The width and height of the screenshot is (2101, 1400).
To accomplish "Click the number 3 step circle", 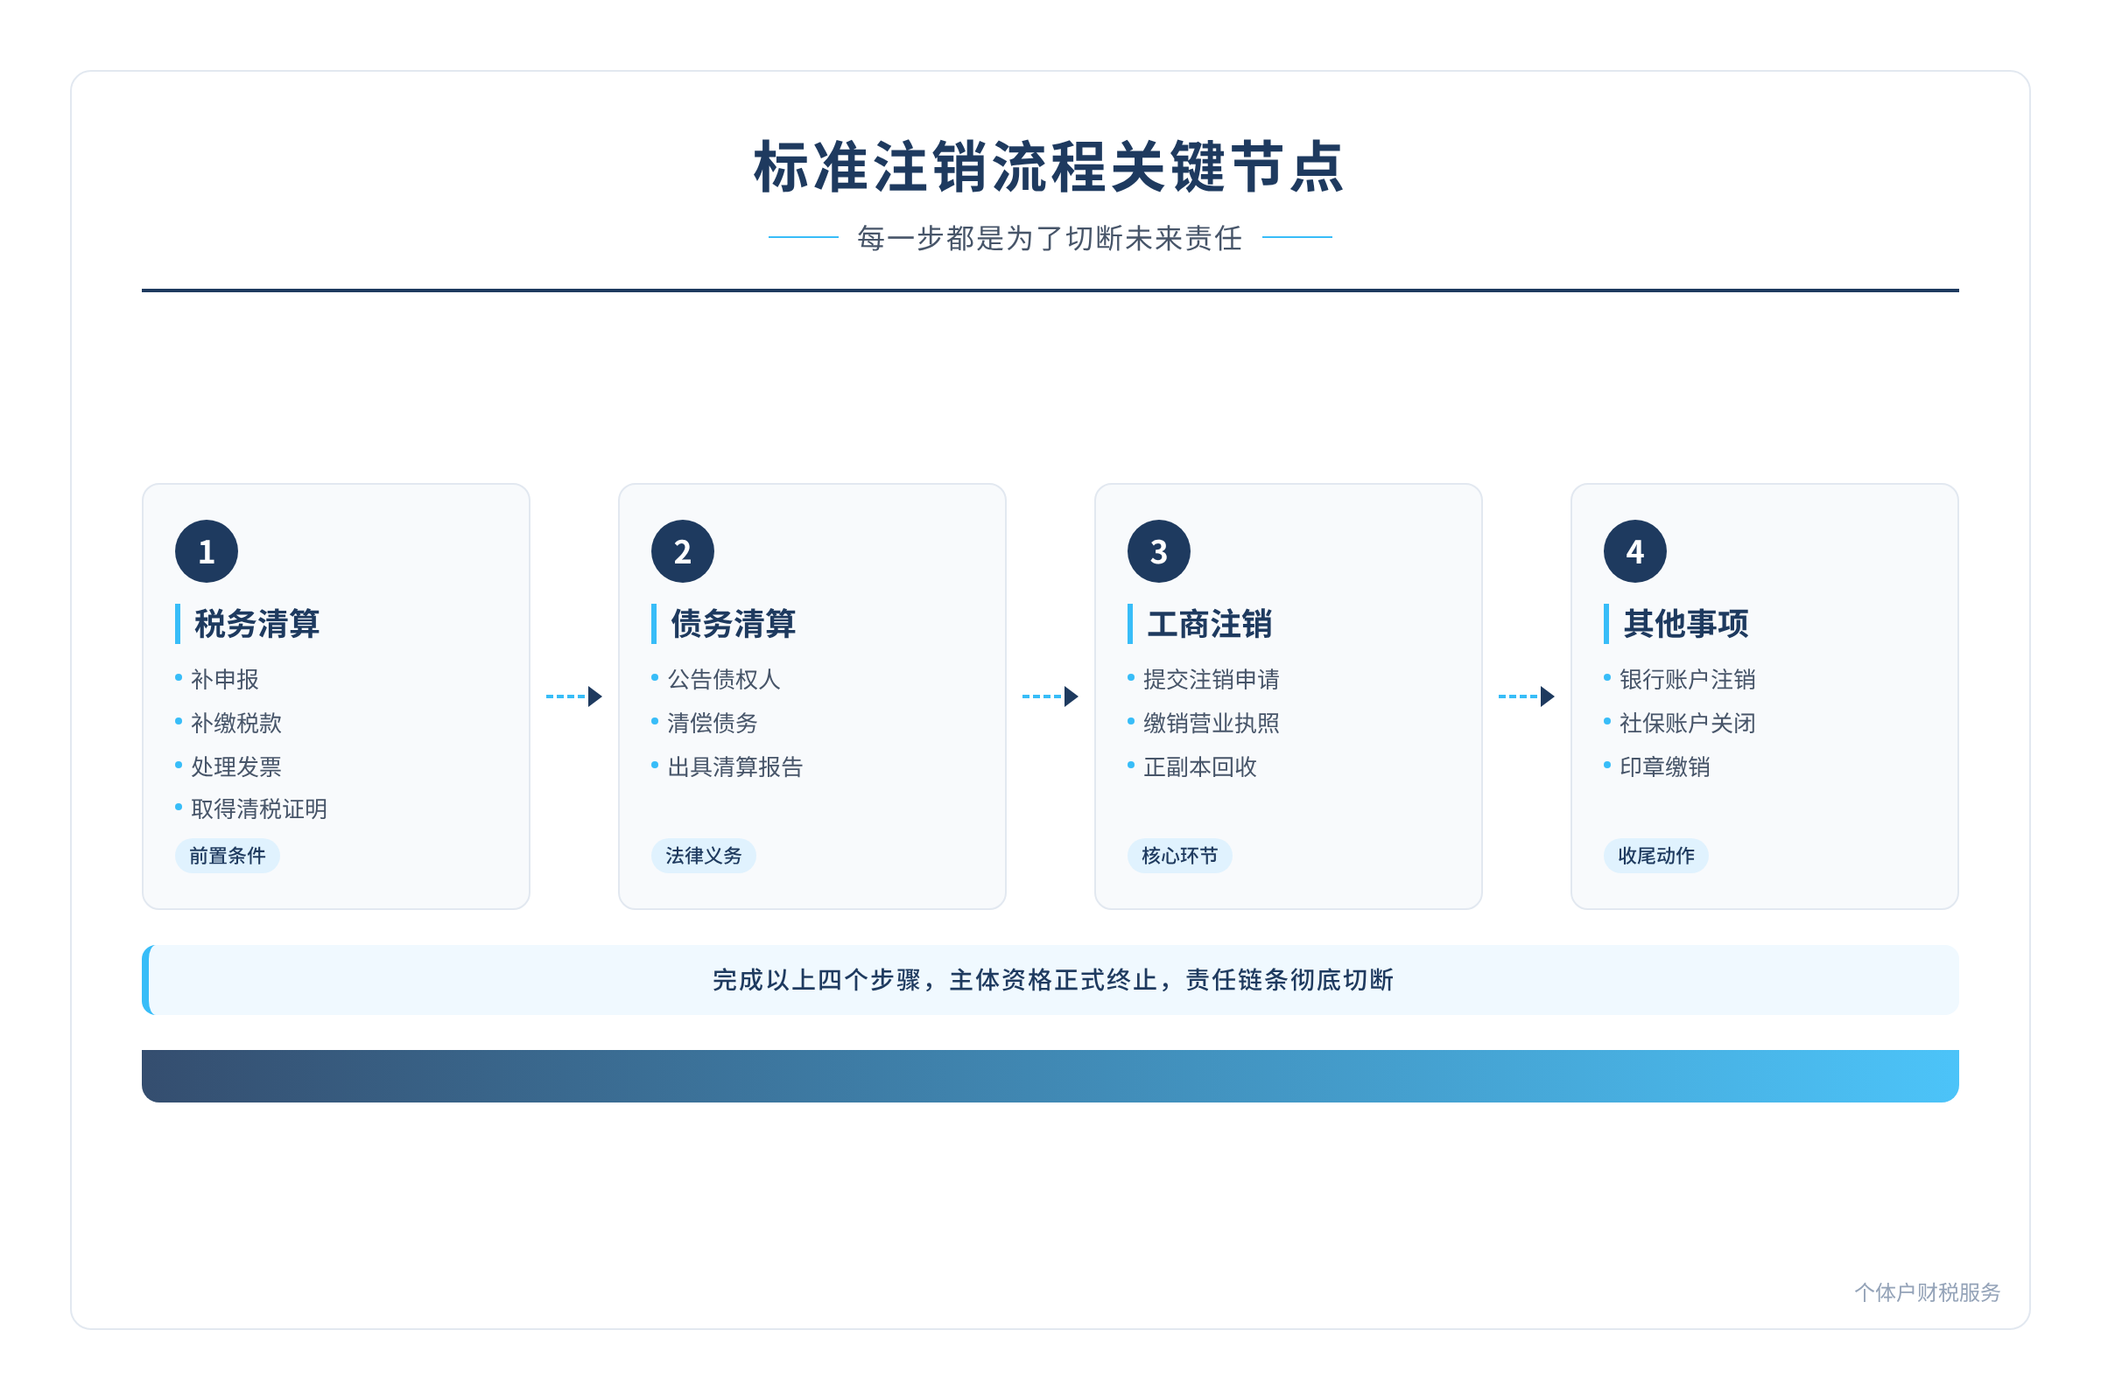I will pos(1158,551).
